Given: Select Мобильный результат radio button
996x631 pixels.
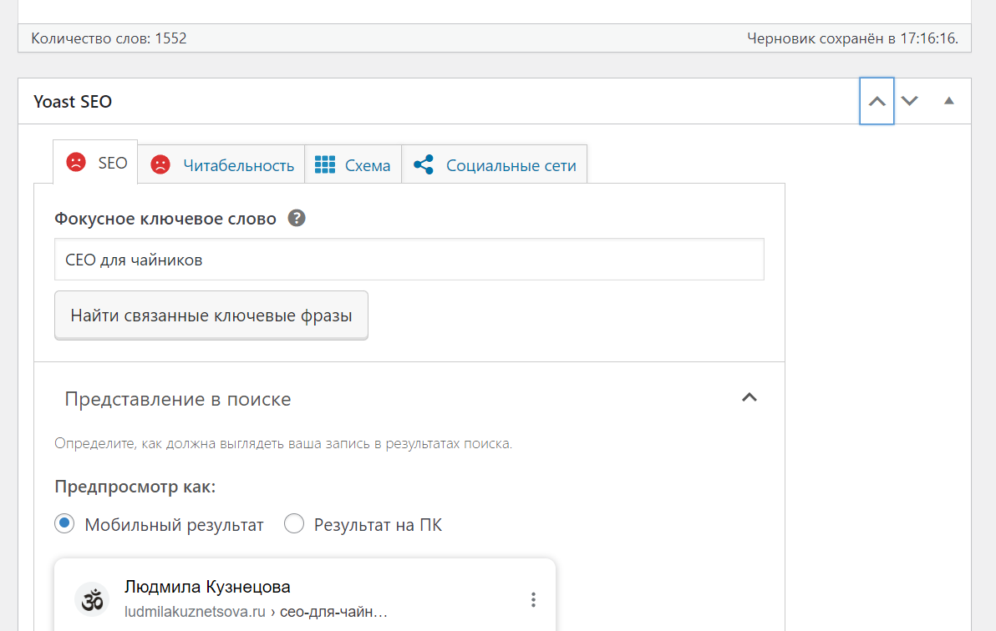Looking at the screenshot, I should tap(64, 524).
